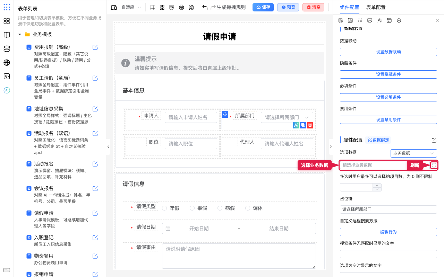The height and width of the screenshot is (277, 444).
Task: Open the fx formula icon in panel
Action: 350,20
